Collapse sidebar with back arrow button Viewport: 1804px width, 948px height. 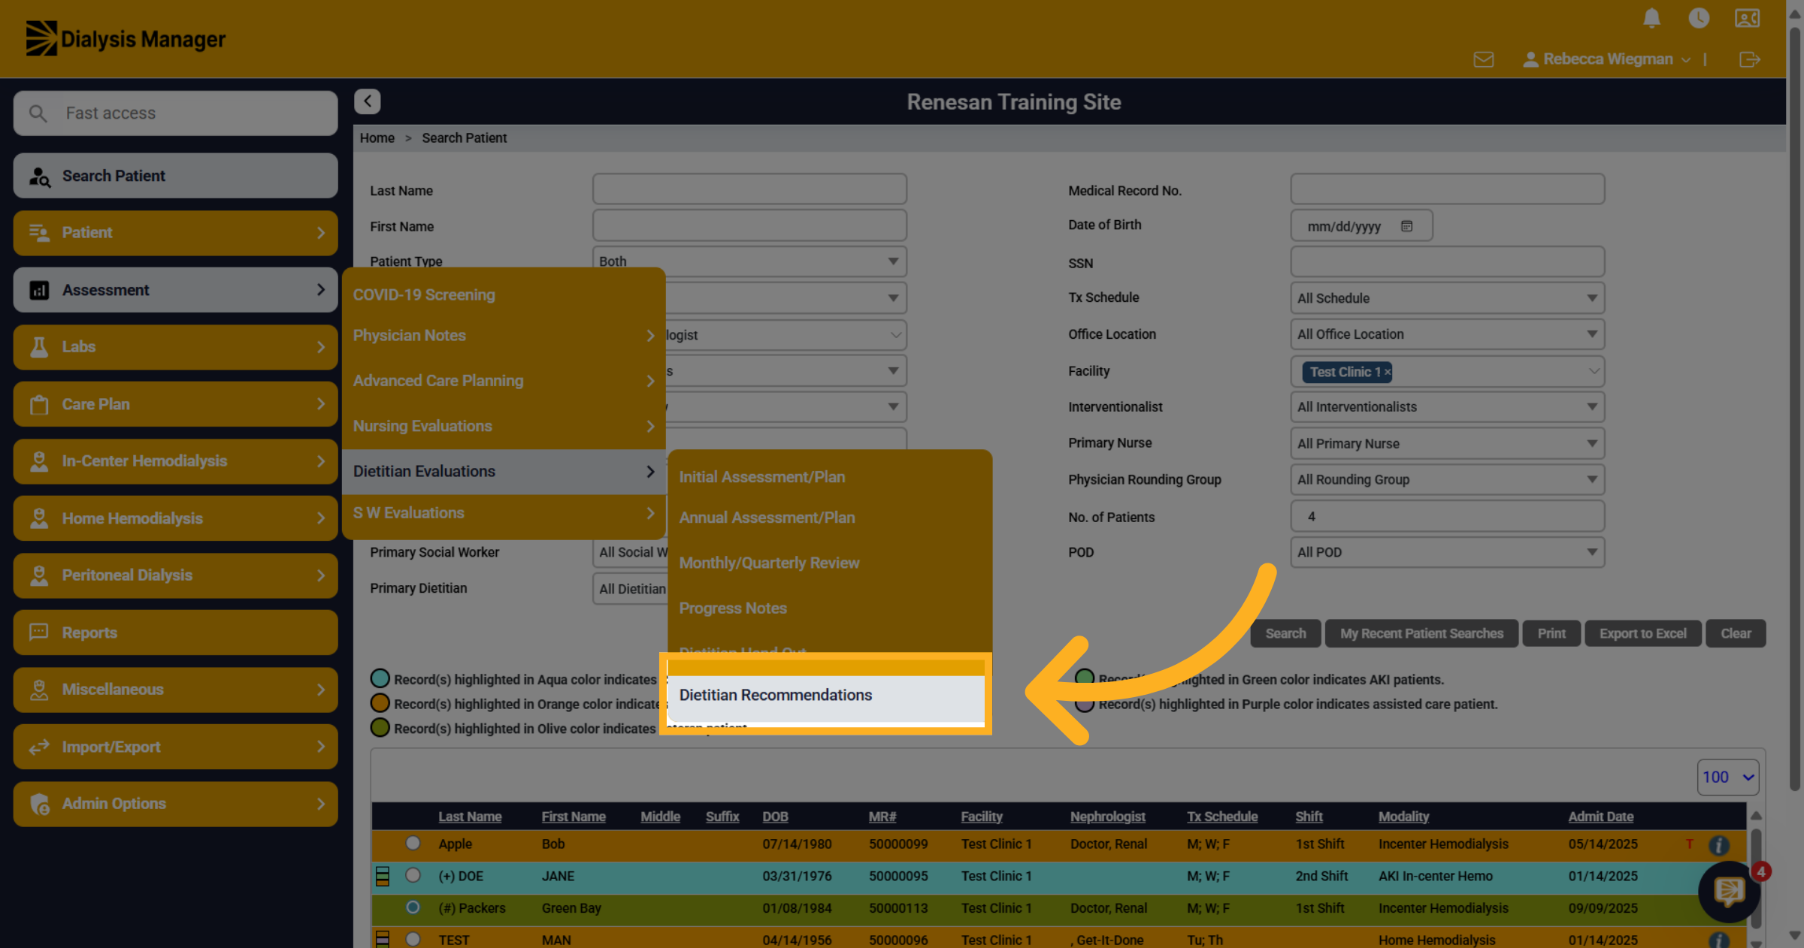pyautogui.click(x=368, y=101)
